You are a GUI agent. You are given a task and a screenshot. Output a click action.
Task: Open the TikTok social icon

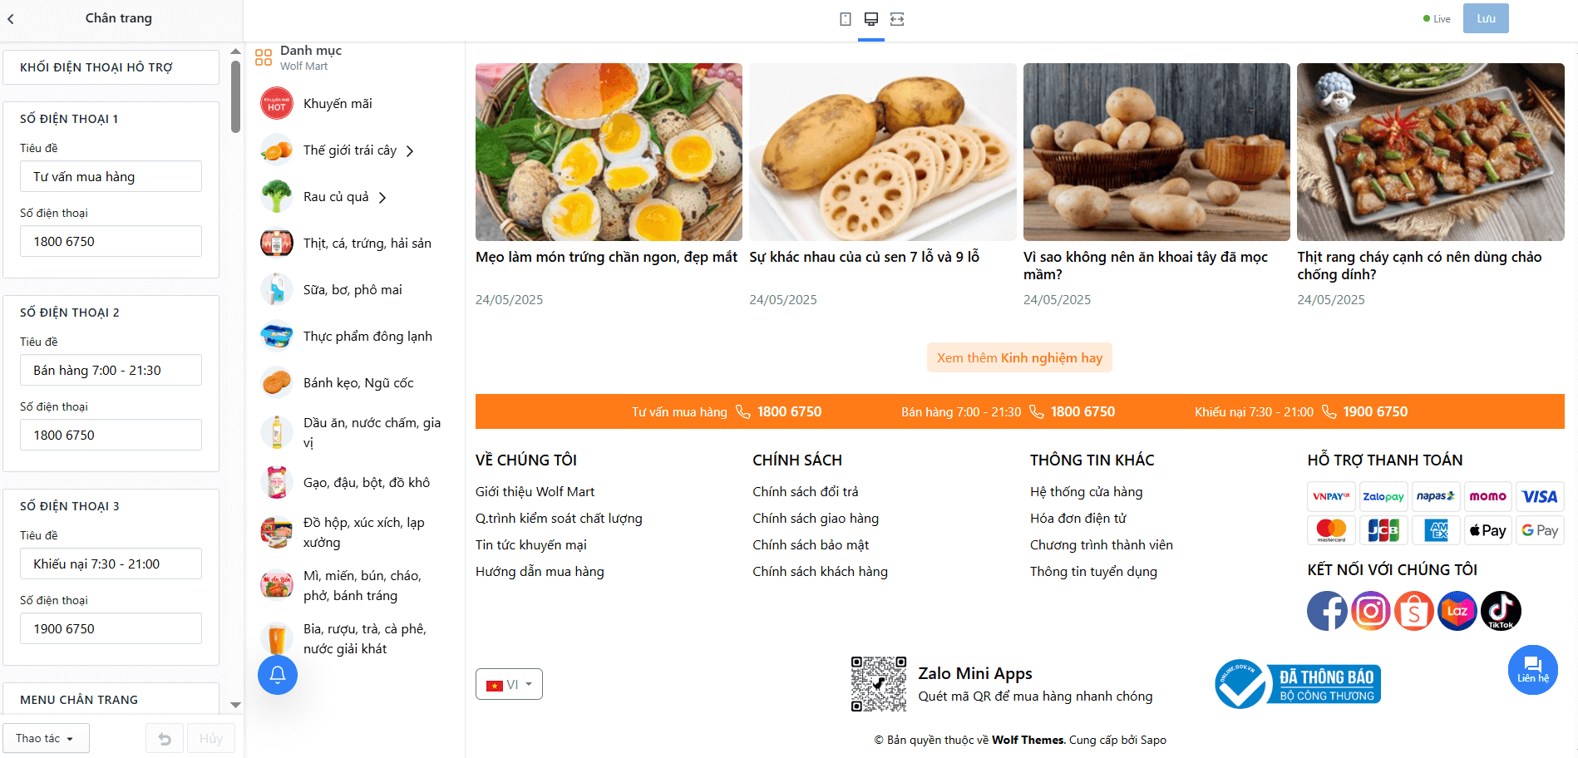pos(1501,611)
